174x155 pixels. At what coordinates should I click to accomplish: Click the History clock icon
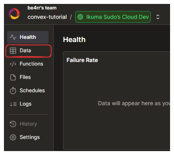point(13,124)
